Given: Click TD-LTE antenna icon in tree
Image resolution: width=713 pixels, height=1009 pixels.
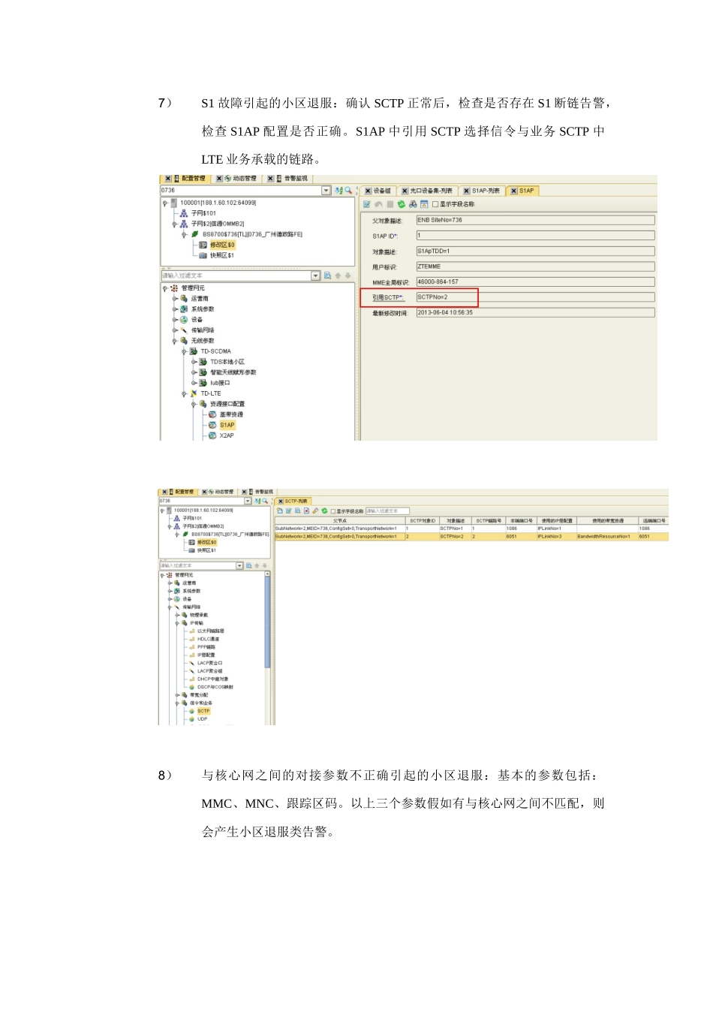Looking at the screenshot, I should coord(194,393).
